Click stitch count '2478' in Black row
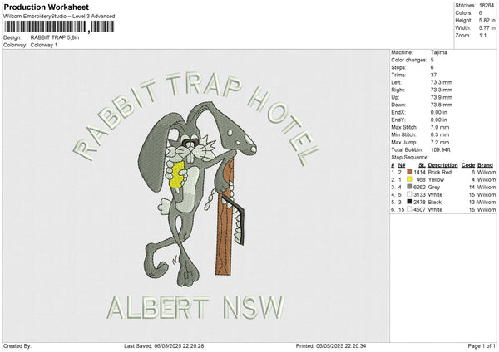The width and height of the screenshot is (499, 352). tap(419, 202)
